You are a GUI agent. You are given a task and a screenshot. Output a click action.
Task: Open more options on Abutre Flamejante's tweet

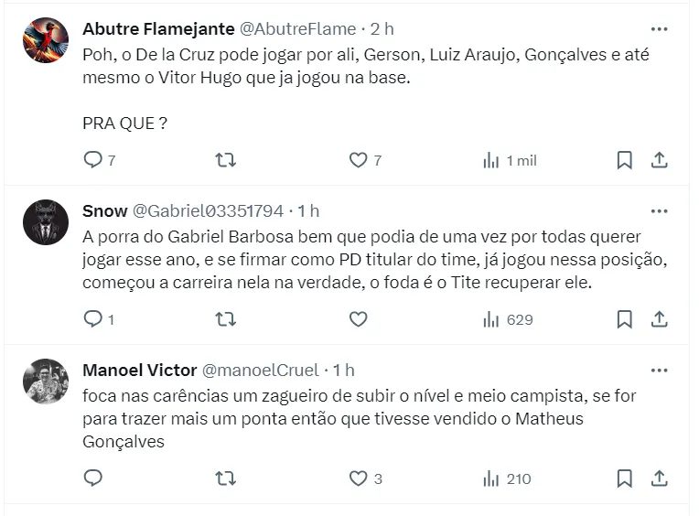pos(659,27)
